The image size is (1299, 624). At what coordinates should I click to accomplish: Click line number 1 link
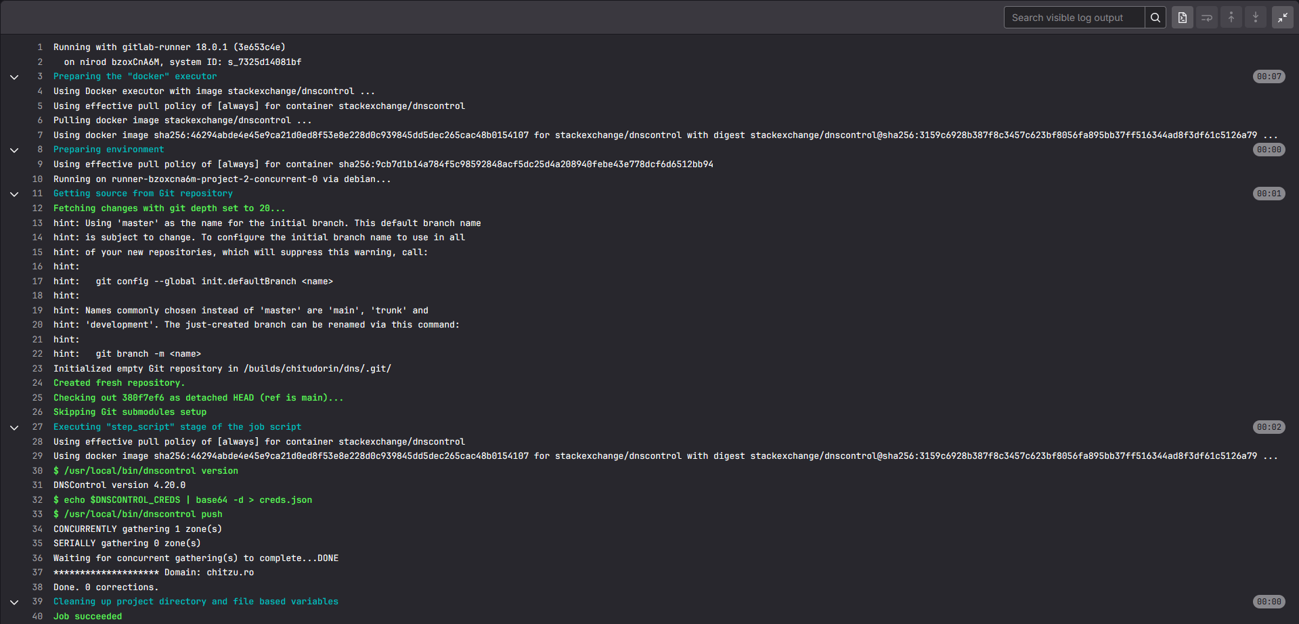[40, 47]
